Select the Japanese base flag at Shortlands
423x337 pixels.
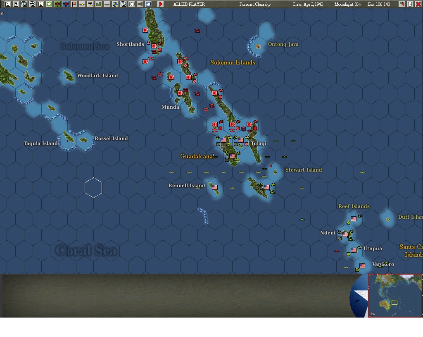tap(154, 46)
